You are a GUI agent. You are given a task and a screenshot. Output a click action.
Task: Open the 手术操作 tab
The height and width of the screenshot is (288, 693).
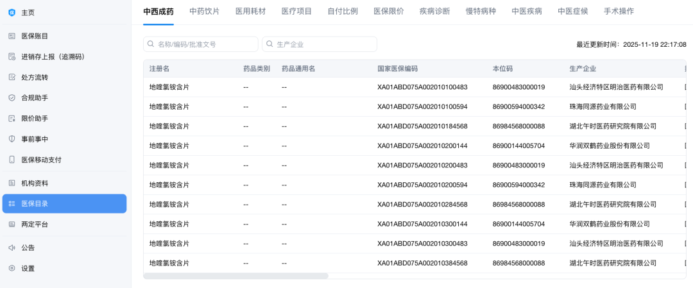619,12
